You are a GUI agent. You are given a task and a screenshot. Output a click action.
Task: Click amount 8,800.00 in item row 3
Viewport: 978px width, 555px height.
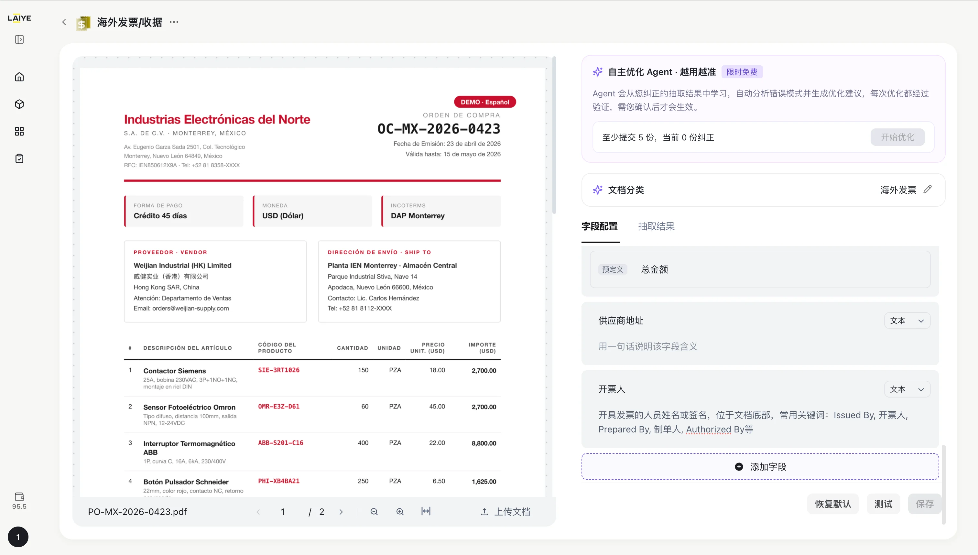click(484, 443)
